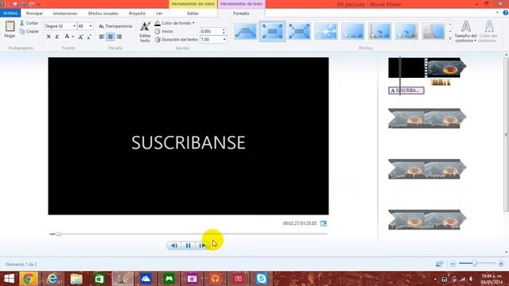This screenshot has height=286, width=509.
Task: Open the font size 48 dropdown
Action: coord(91,26)
